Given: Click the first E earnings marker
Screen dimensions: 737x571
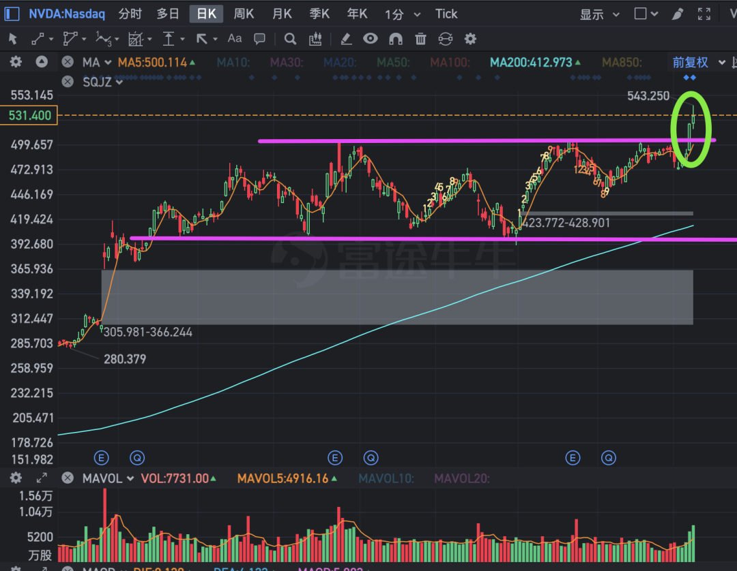Looking at the screenshot, I should [102, 457].
